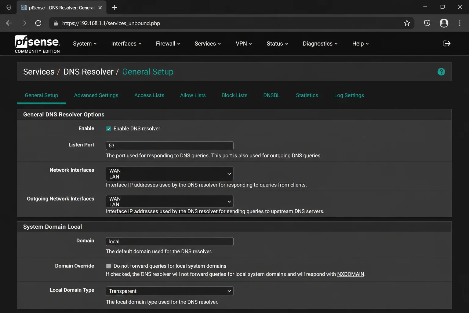Select WAN in Network Interfaces list
Screen dimensions: 469x313
115,171
